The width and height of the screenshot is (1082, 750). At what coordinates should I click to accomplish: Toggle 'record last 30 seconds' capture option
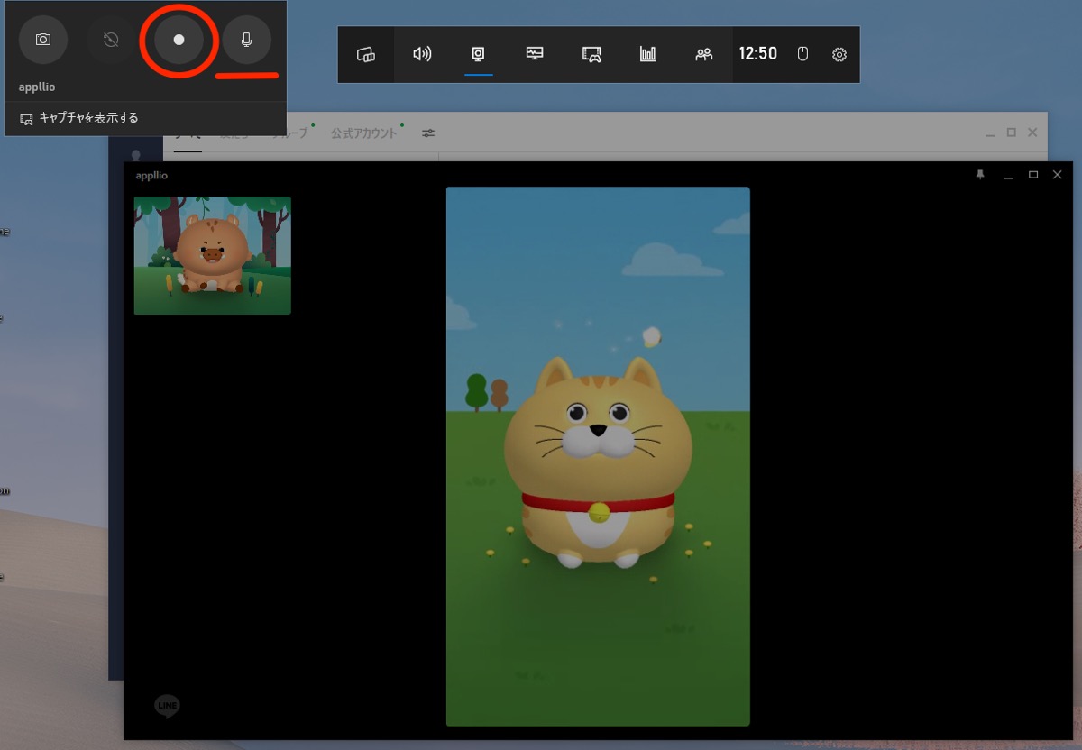point(110,39)
